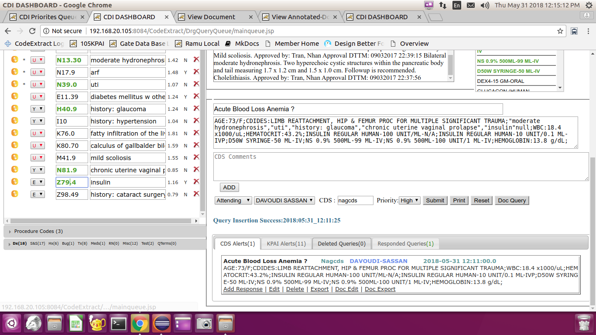
Task: Launch Terminal from the dock
Action: pos(119,324)
